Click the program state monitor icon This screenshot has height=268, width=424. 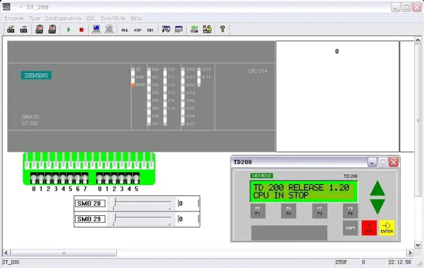(x=166, y=29)
